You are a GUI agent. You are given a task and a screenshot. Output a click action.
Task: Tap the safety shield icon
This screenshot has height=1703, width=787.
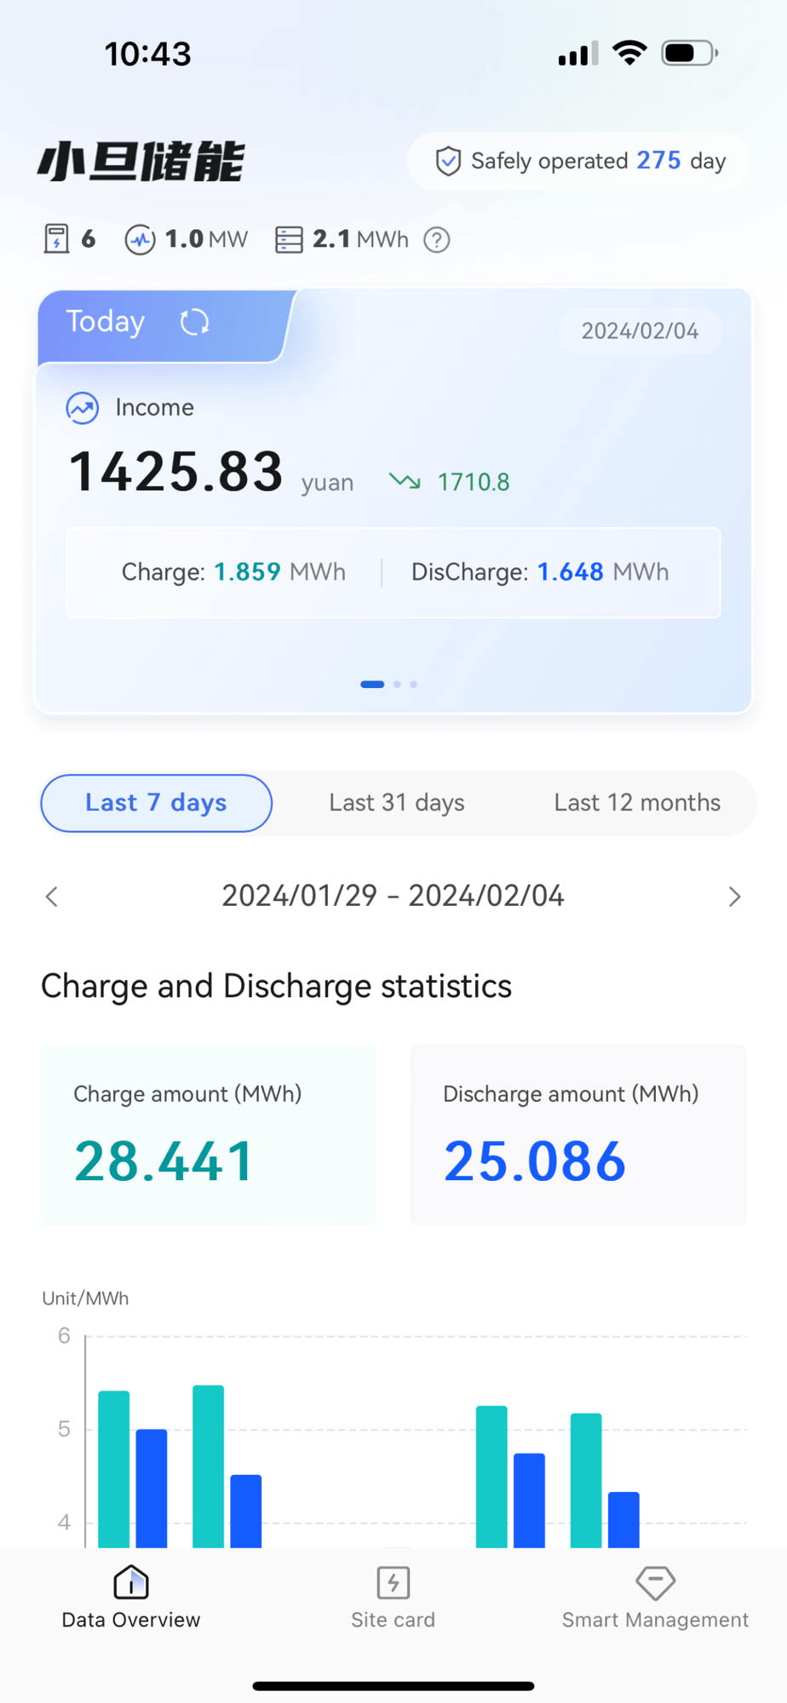coord(448,161)
